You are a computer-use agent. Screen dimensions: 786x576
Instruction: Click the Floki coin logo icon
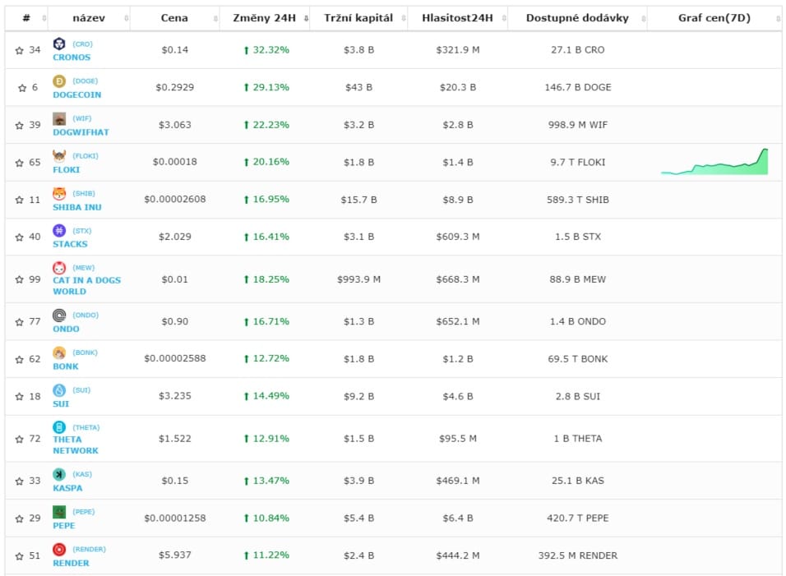click(x=59, y=156)
